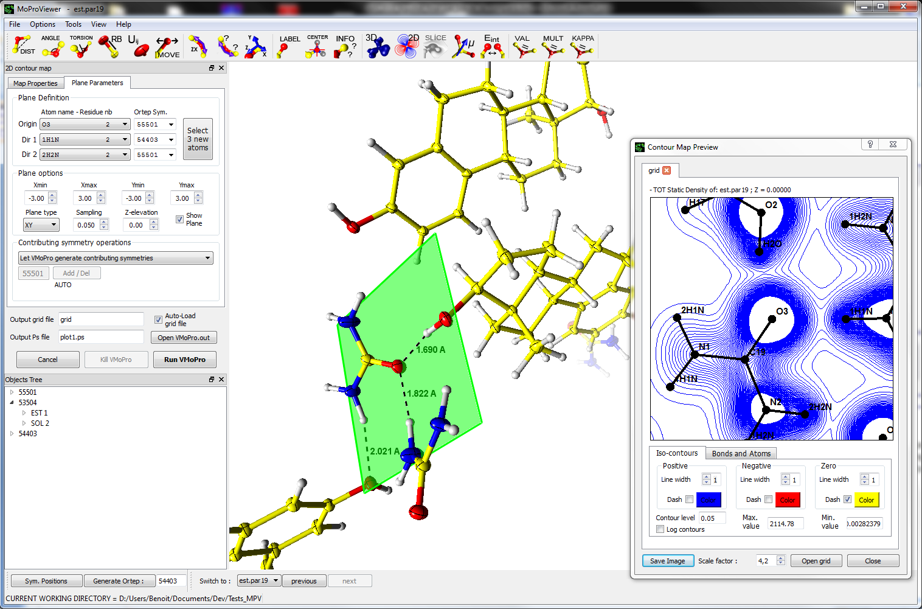Open the Tools menu
922x609 pixels.
(x=73, y=24)
